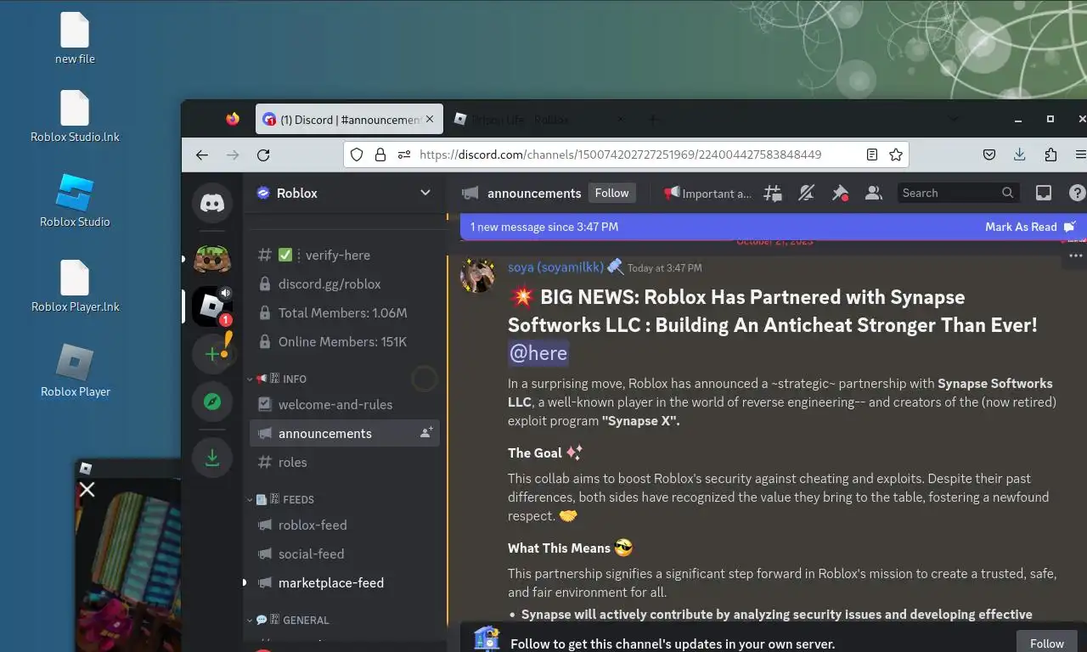The image size is (1087, 652).
Task: Click soya (soyamilkk) username
Action: 555,267
